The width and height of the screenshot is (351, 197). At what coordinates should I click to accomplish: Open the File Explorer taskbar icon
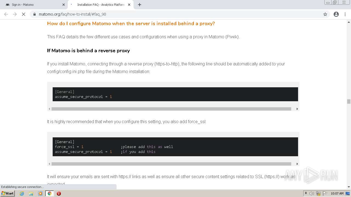pos(31,193)
